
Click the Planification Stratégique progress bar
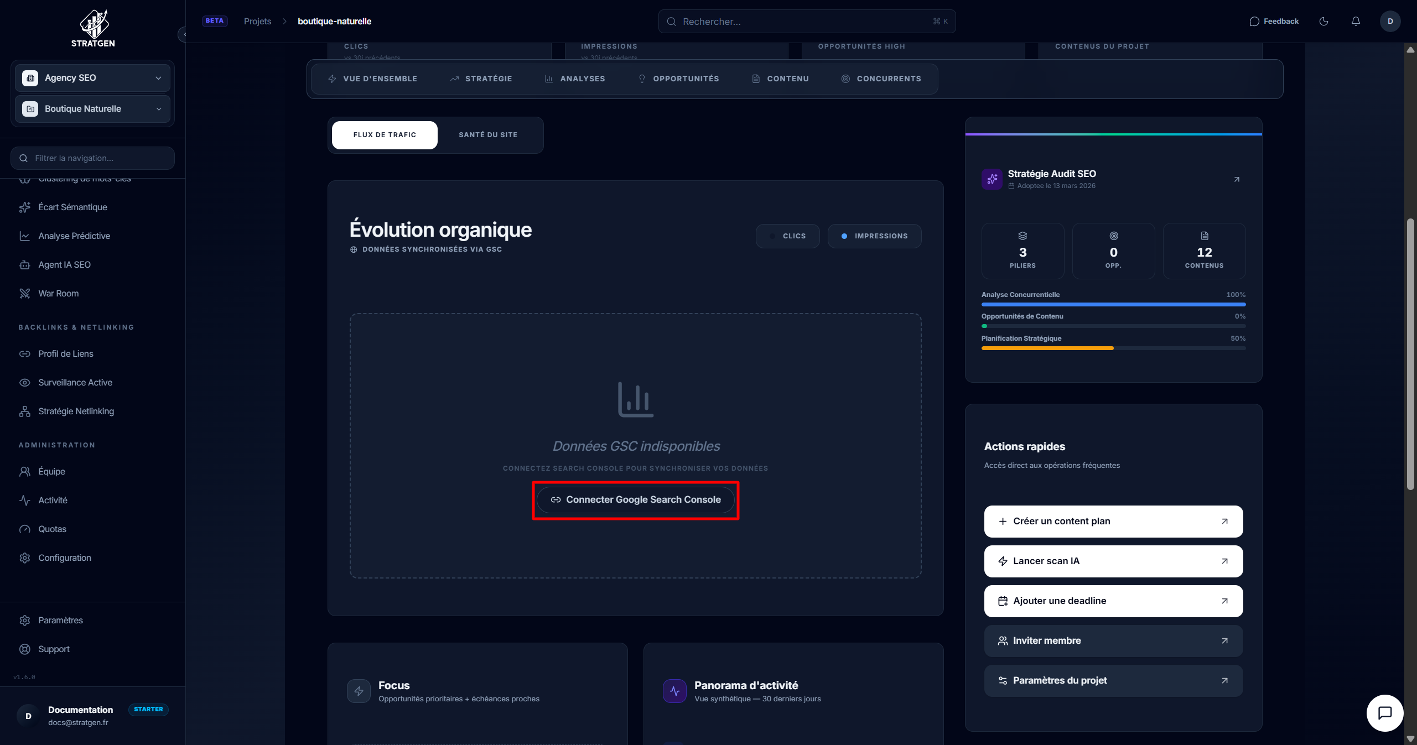1113,348
